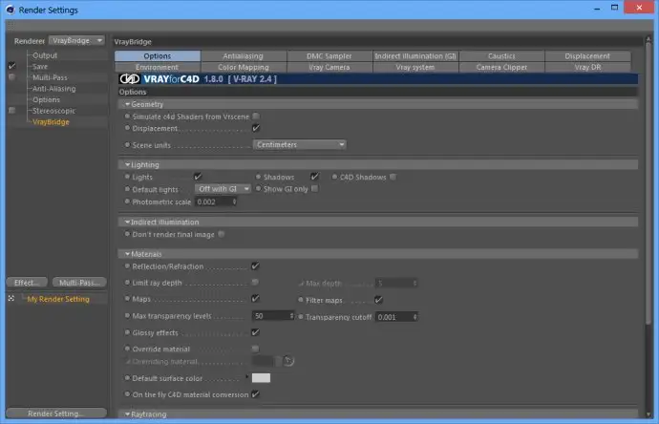Image resolution: width=659 pixels, height=424 pixels.
Task: Select the Options tab
Action: (x=158, y=56)
